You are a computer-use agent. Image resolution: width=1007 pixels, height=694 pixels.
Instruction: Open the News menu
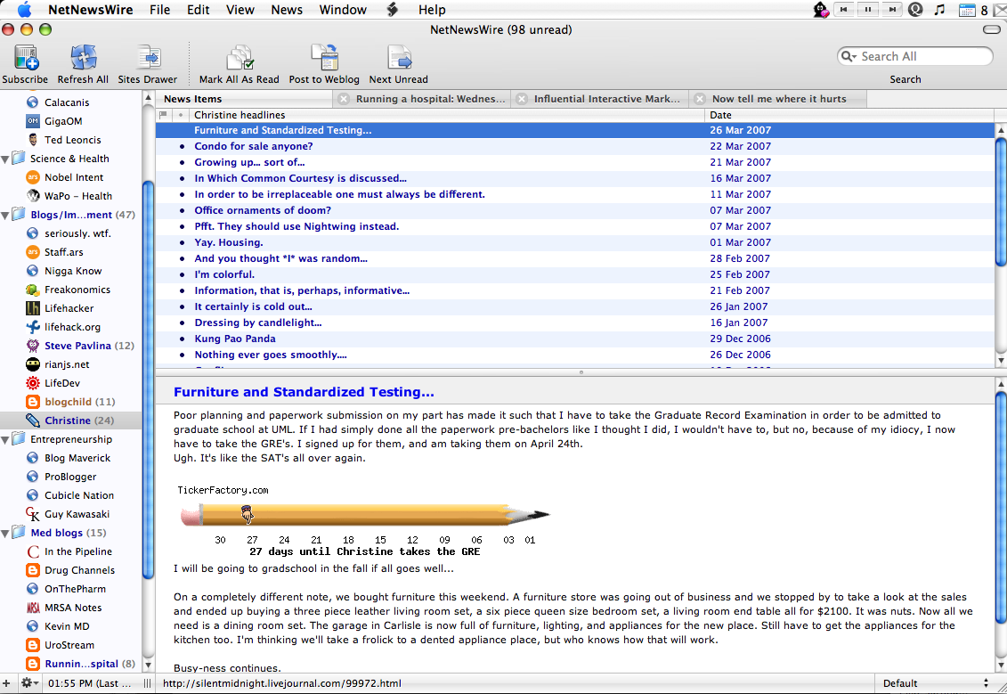[x=287, y=10]
